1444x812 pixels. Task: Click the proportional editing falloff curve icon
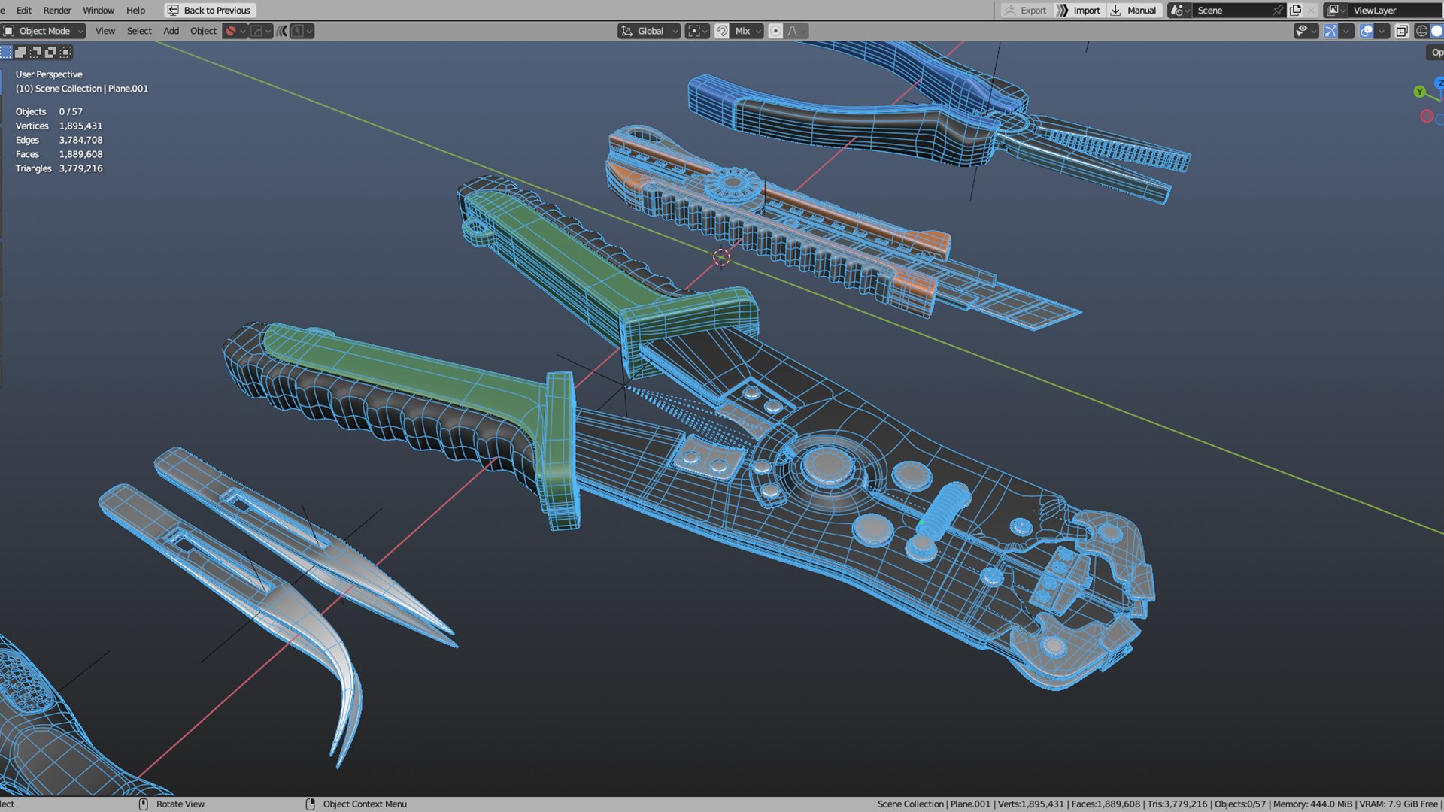[796, 31]
